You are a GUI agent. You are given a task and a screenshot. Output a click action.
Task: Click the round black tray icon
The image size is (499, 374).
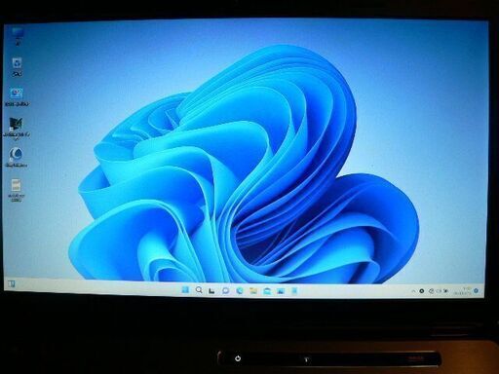(x=422, y=291)
